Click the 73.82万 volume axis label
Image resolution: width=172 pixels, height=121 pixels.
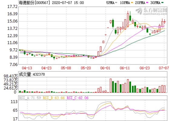(11, 80)
